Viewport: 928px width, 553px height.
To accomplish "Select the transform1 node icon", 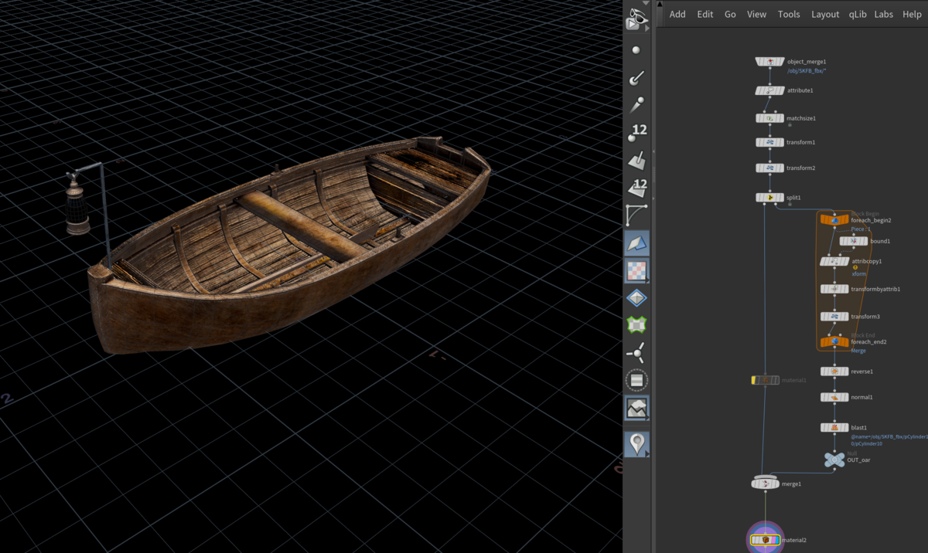I will 769,142.
